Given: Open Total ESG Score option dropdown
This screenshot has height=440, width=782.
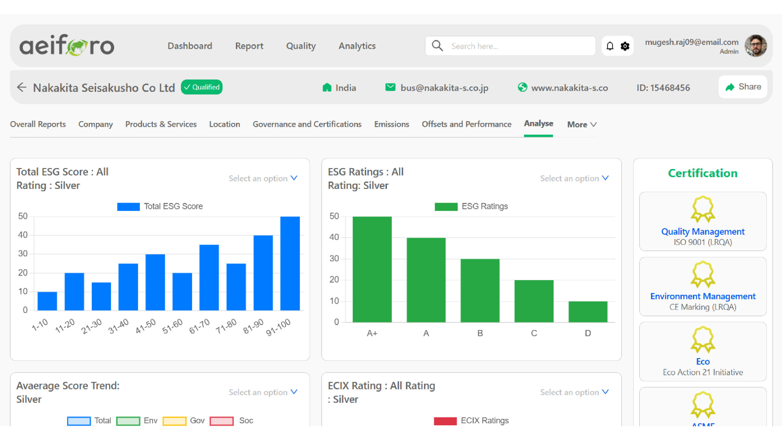Looking at the screenshot, I should [263, 178].
